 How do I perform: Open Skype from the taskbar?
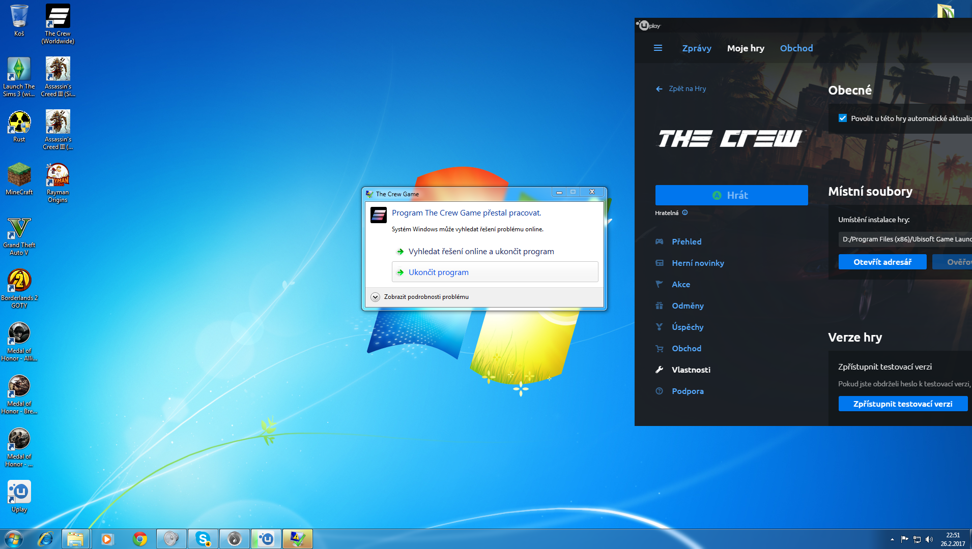tap(203, 539)
